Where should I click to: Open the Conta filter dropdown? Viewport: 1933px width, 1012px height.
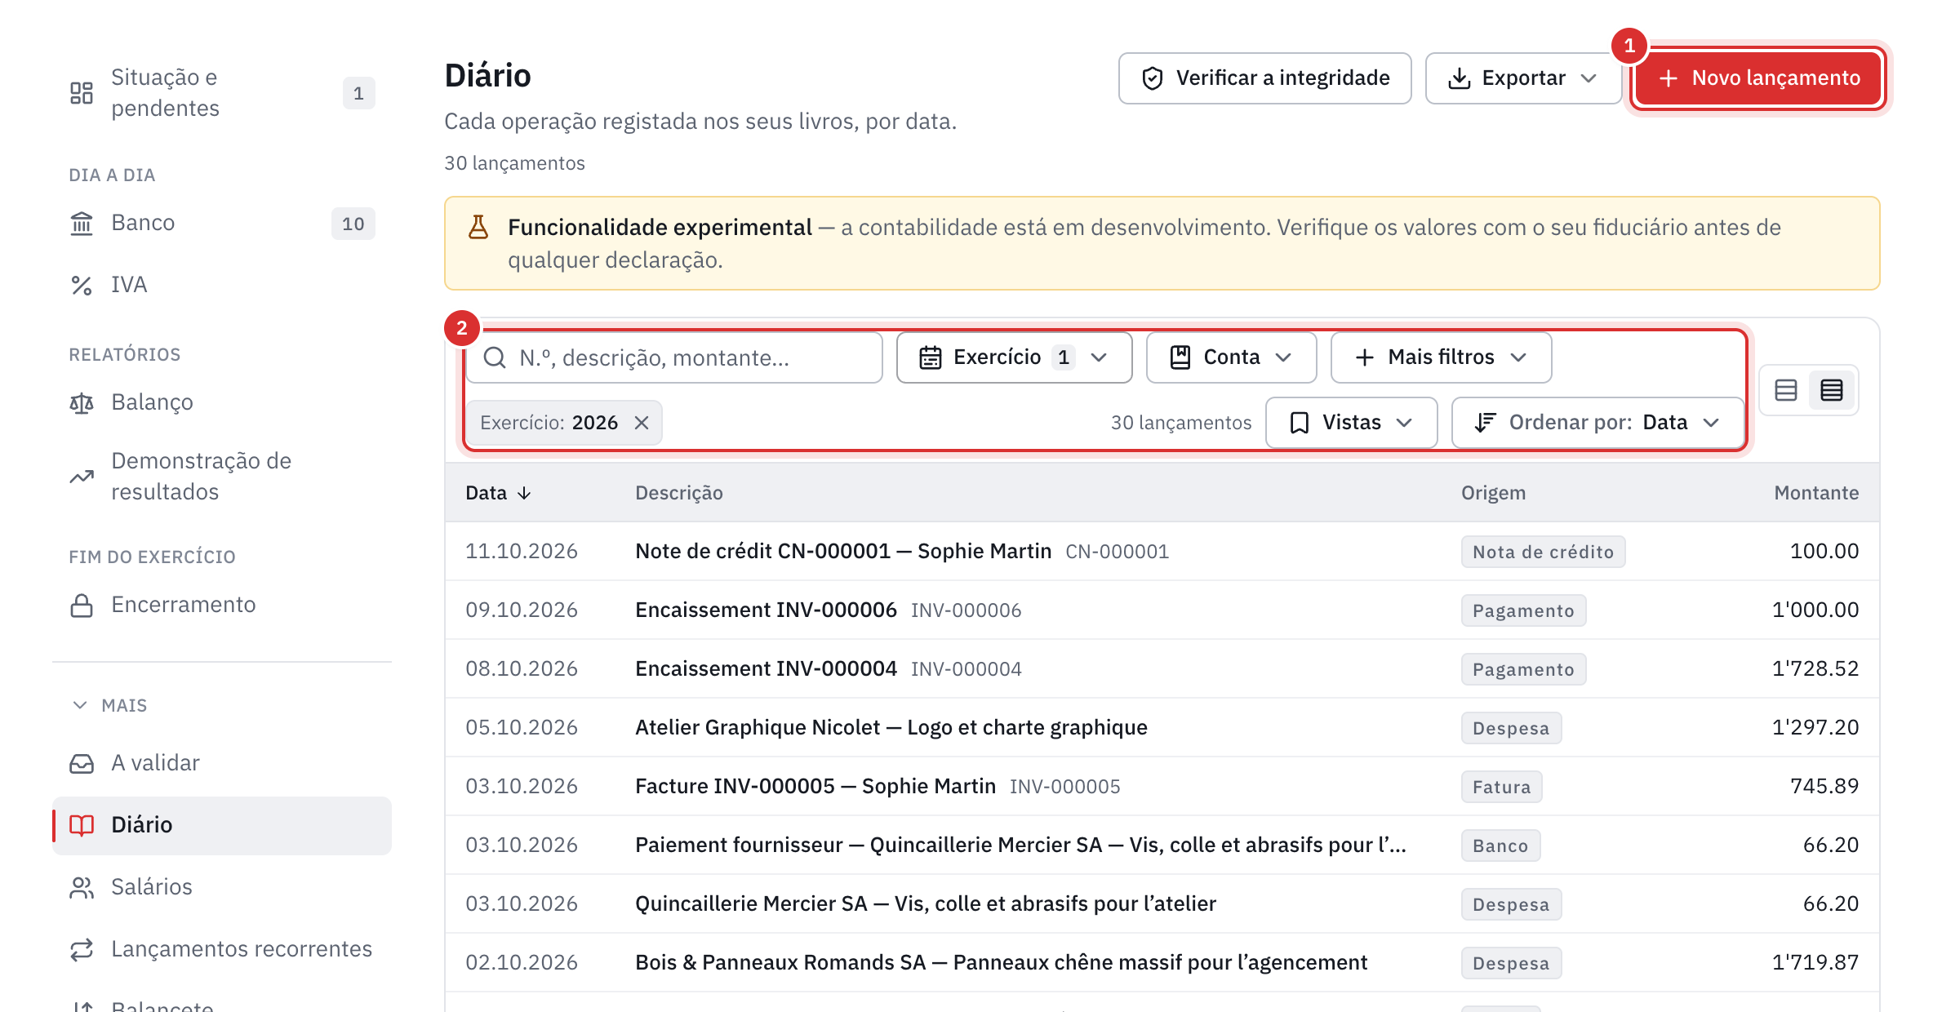(x=1231, y=357)
